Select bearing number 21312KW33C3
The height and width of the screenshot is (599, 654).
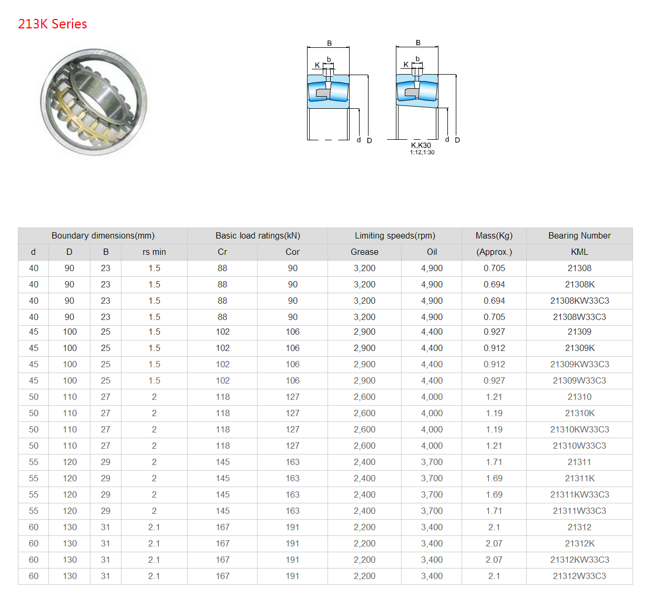pyautogui.click(x=579, y=560)
